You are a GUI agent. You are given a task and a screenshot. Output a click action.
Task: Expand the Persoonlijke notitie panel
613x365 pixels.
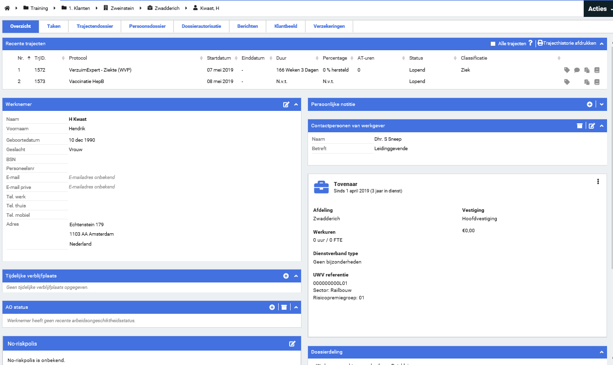point(602,104)
